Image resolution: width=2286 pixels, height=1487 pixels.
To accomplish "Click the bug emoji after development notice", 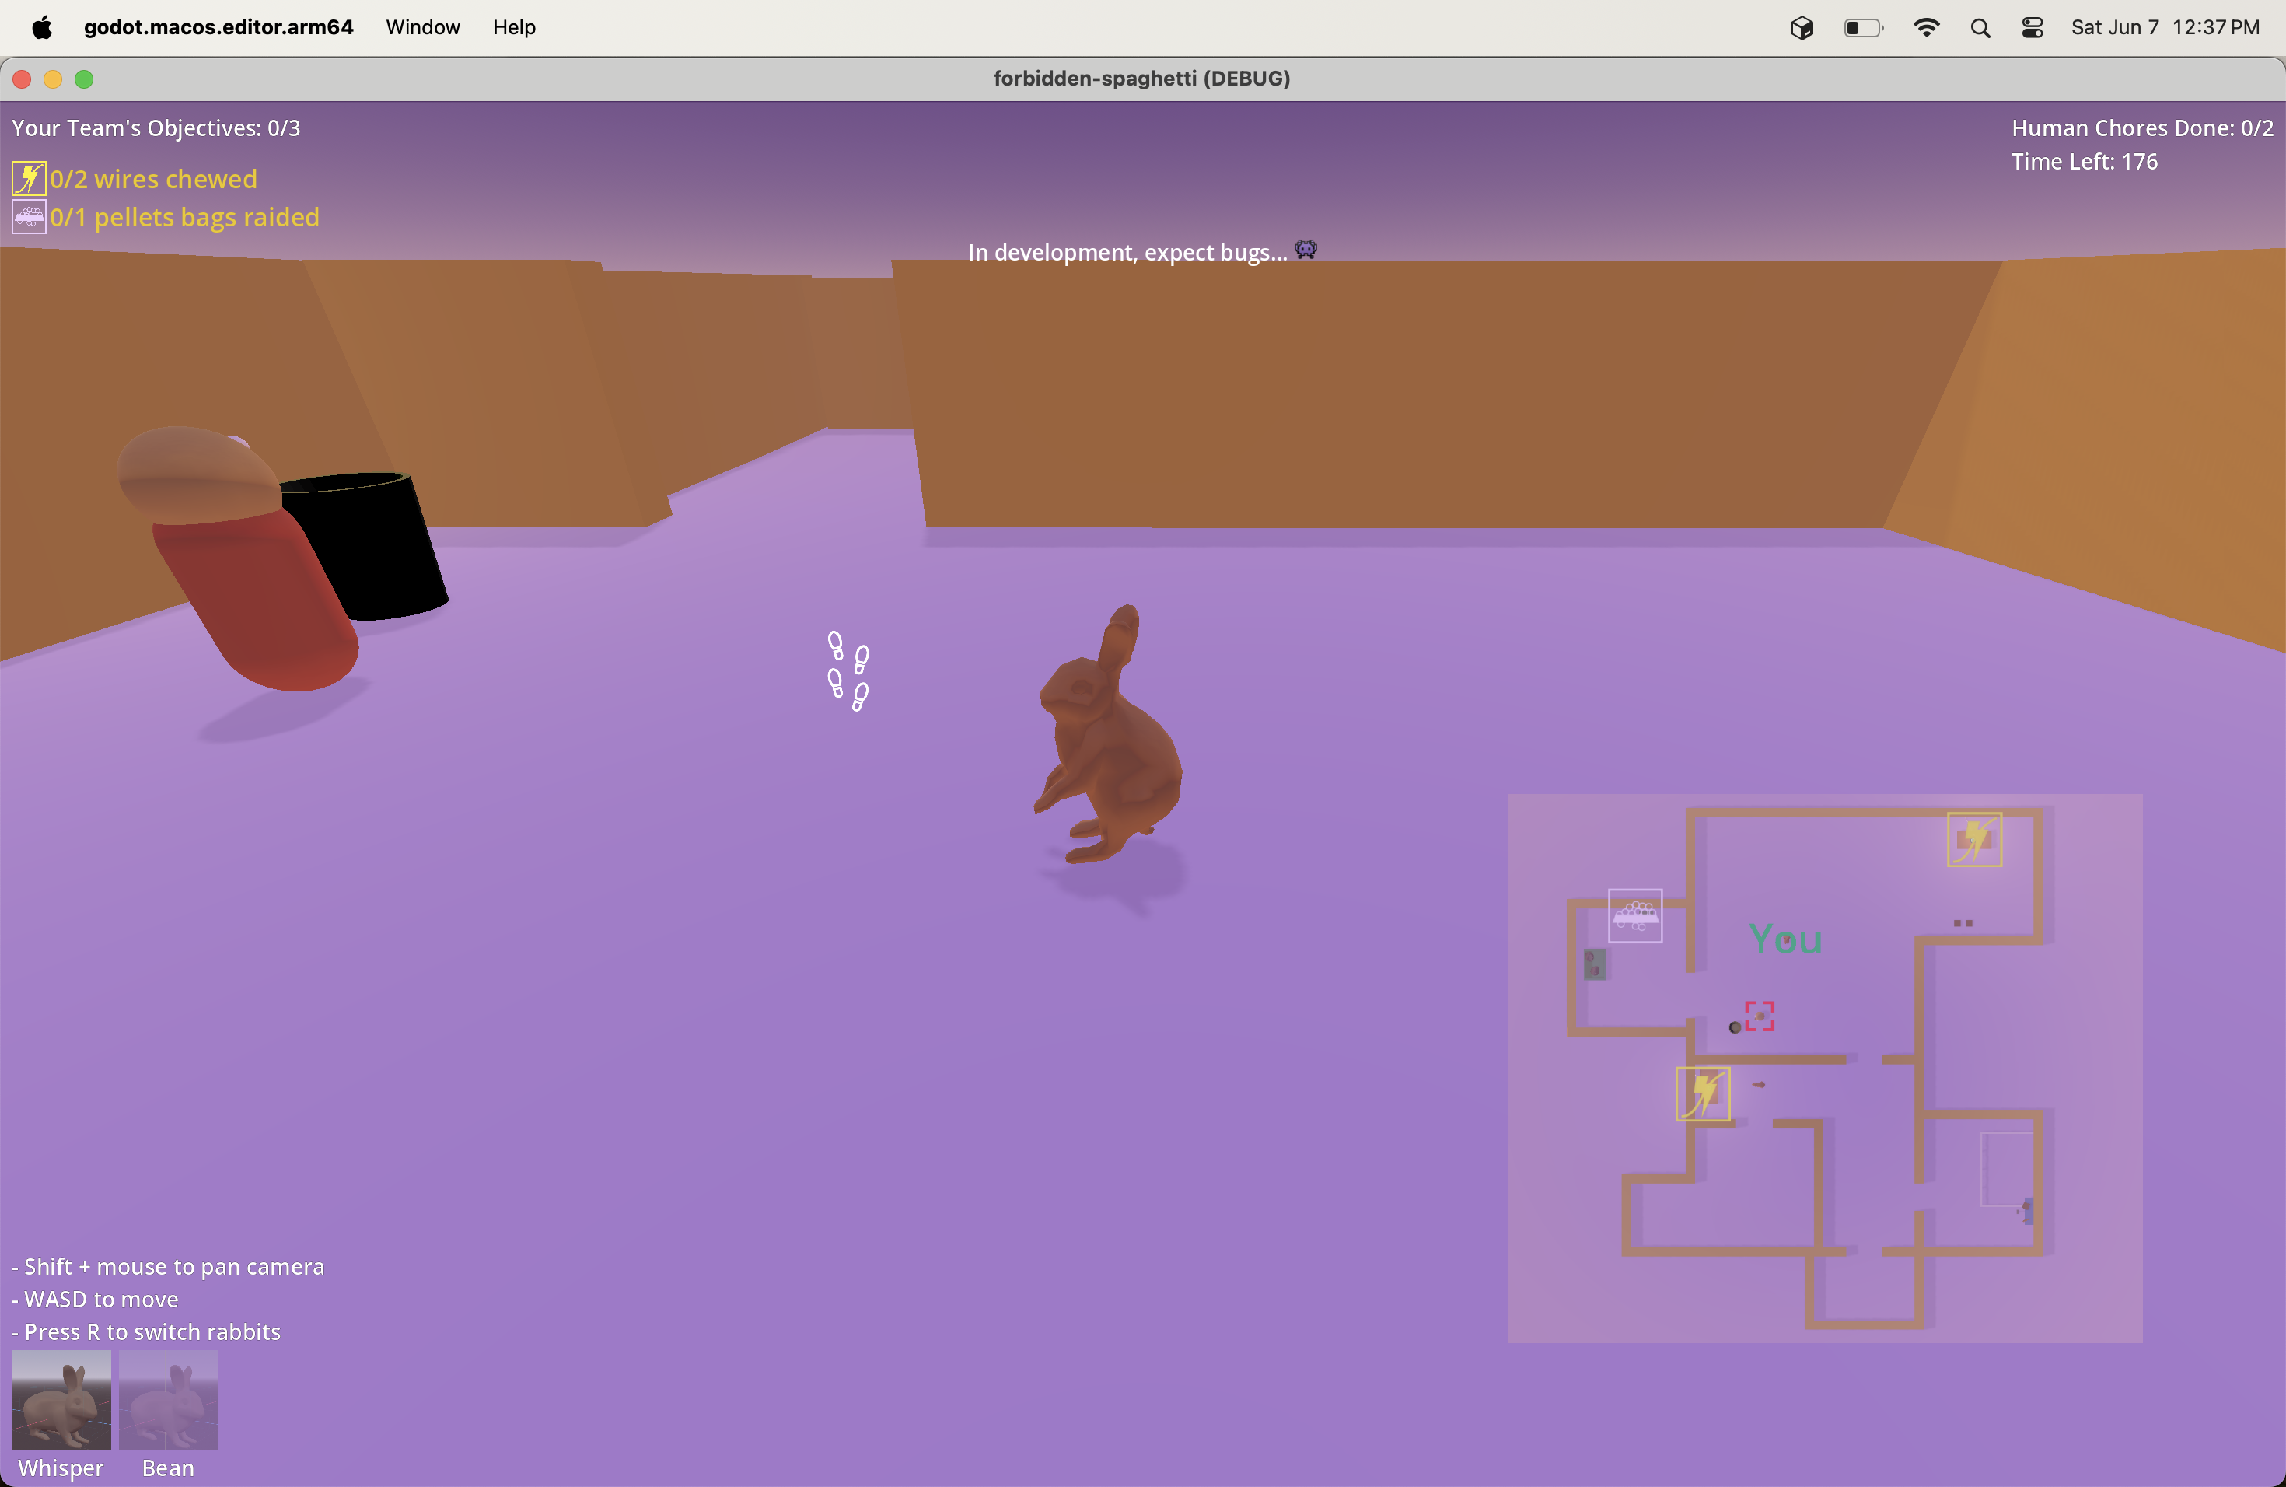I will click(1306, 250).
